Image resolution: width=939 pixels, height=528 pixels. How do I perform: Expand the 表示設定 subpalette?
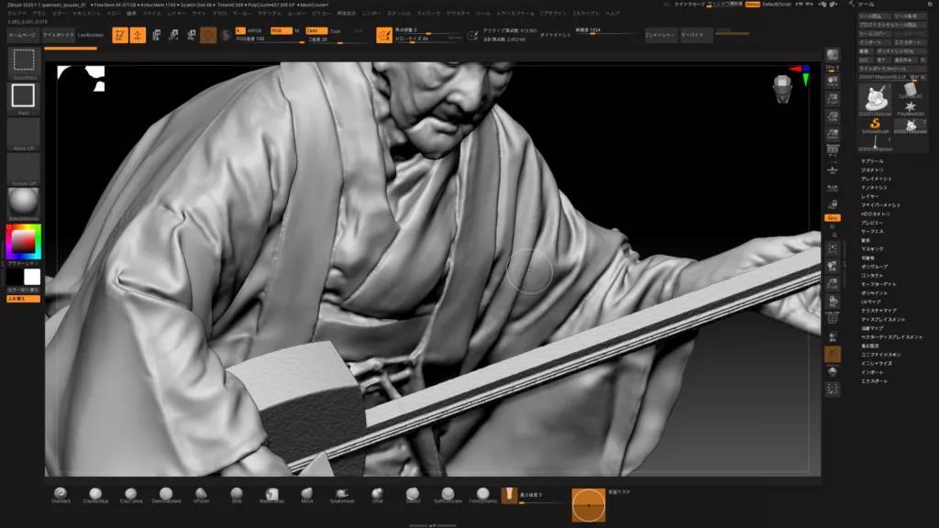point(869,346)
